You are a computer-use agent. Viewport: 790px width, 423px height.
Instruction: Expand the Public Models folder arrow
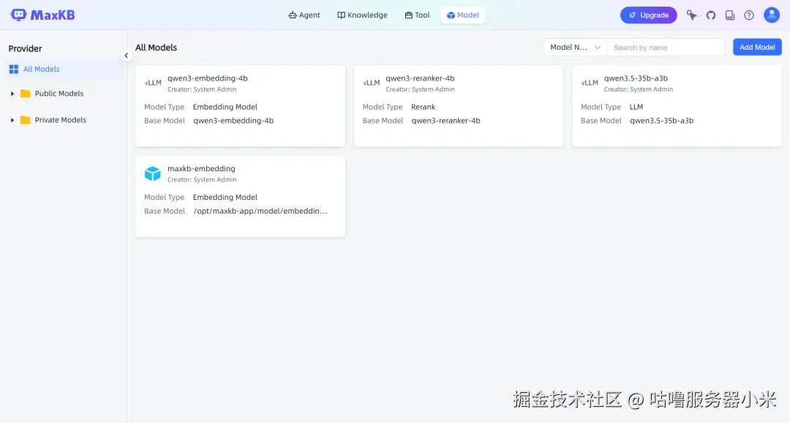(x=12, y=94)
